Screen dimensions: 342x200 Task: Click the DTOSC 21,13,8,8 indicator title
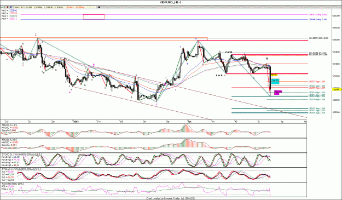coord(22,155)
